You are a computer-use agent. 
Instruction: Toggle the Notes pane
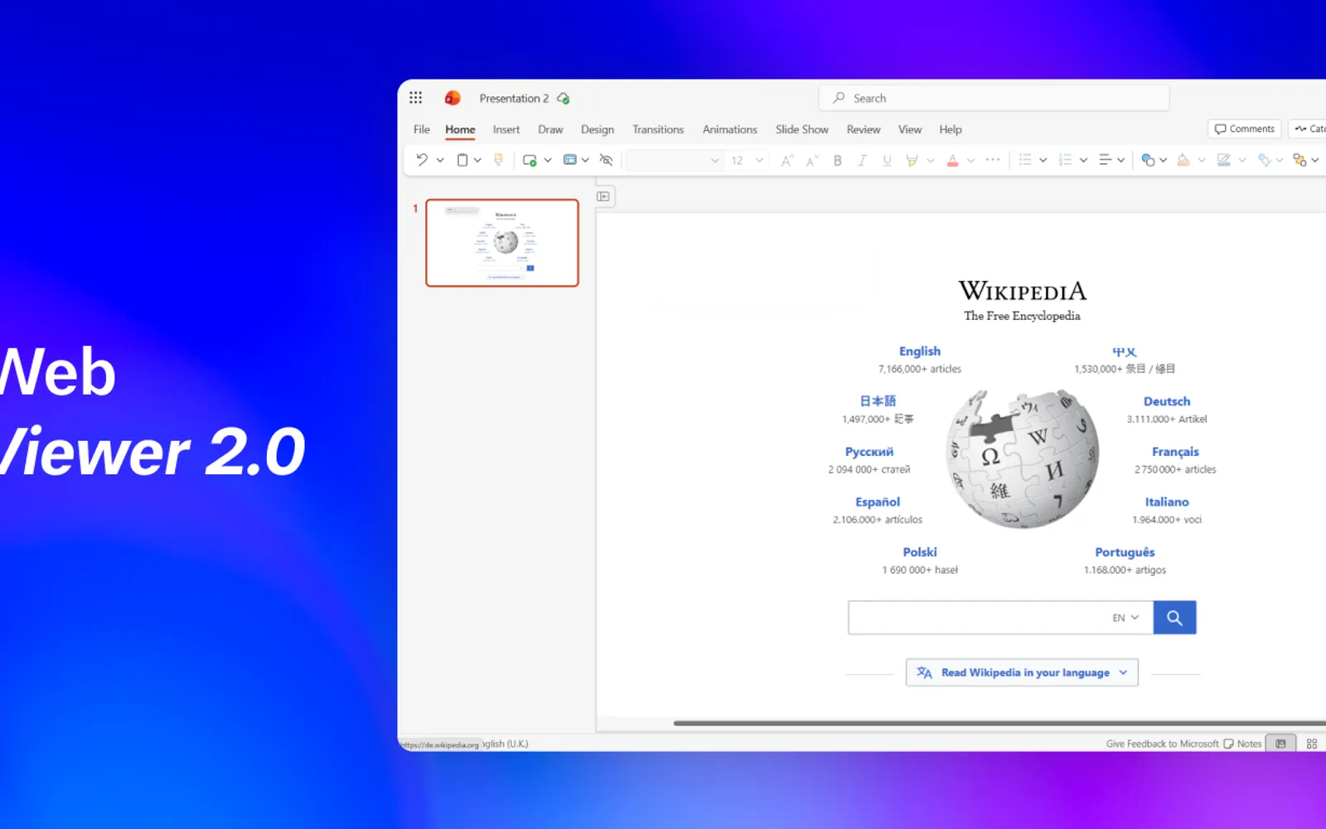(1243, 744)
